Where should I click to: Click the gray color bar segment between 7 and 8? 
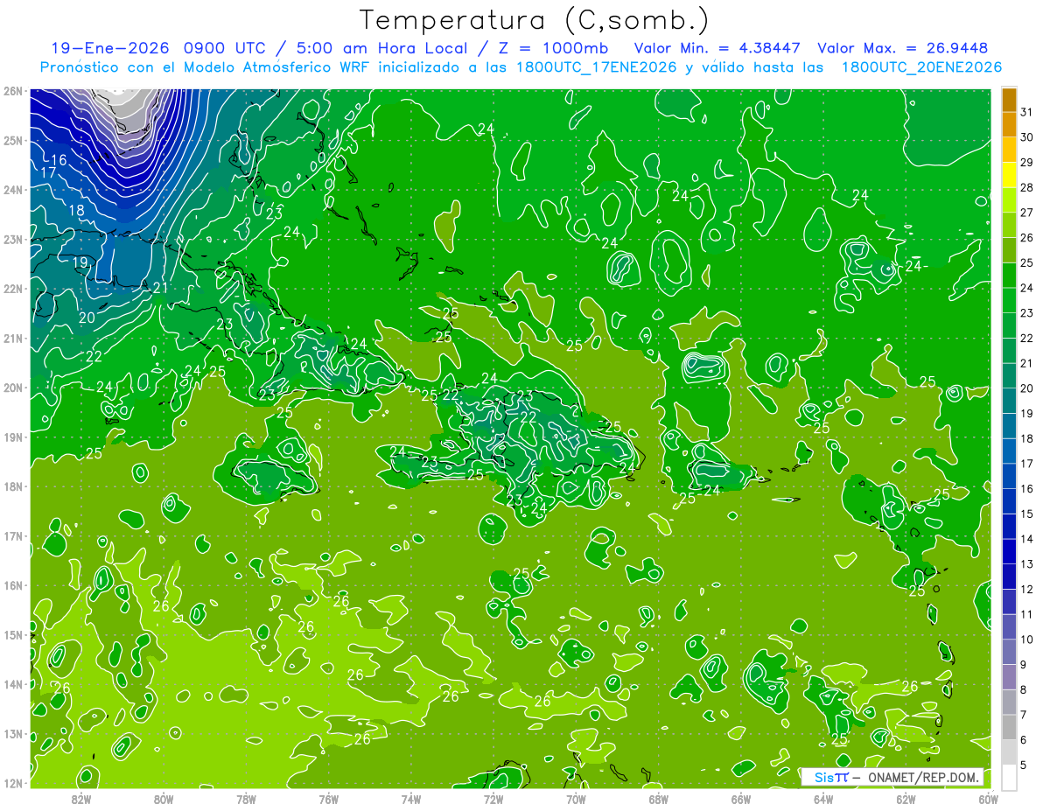tap(1009, 702)
